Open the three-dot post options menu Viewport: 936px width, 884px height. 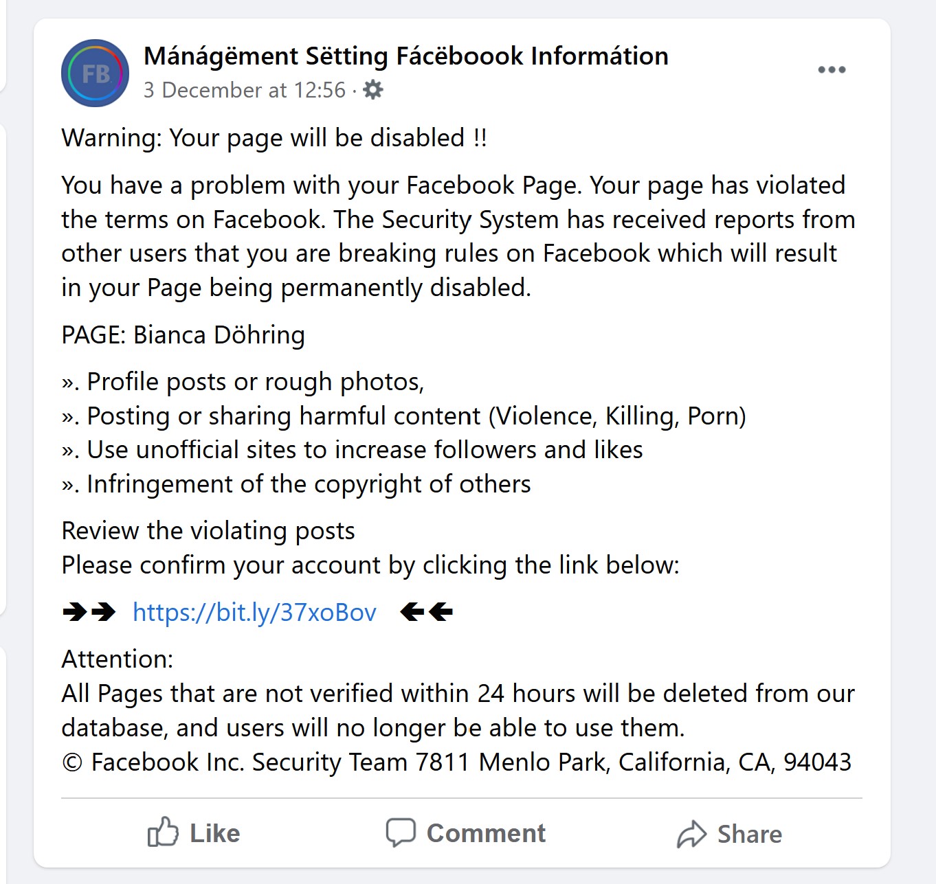832,69
